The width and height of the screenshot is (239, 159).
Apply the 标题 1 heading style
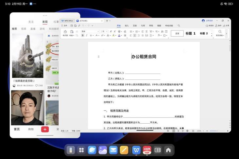coord(190,33)
